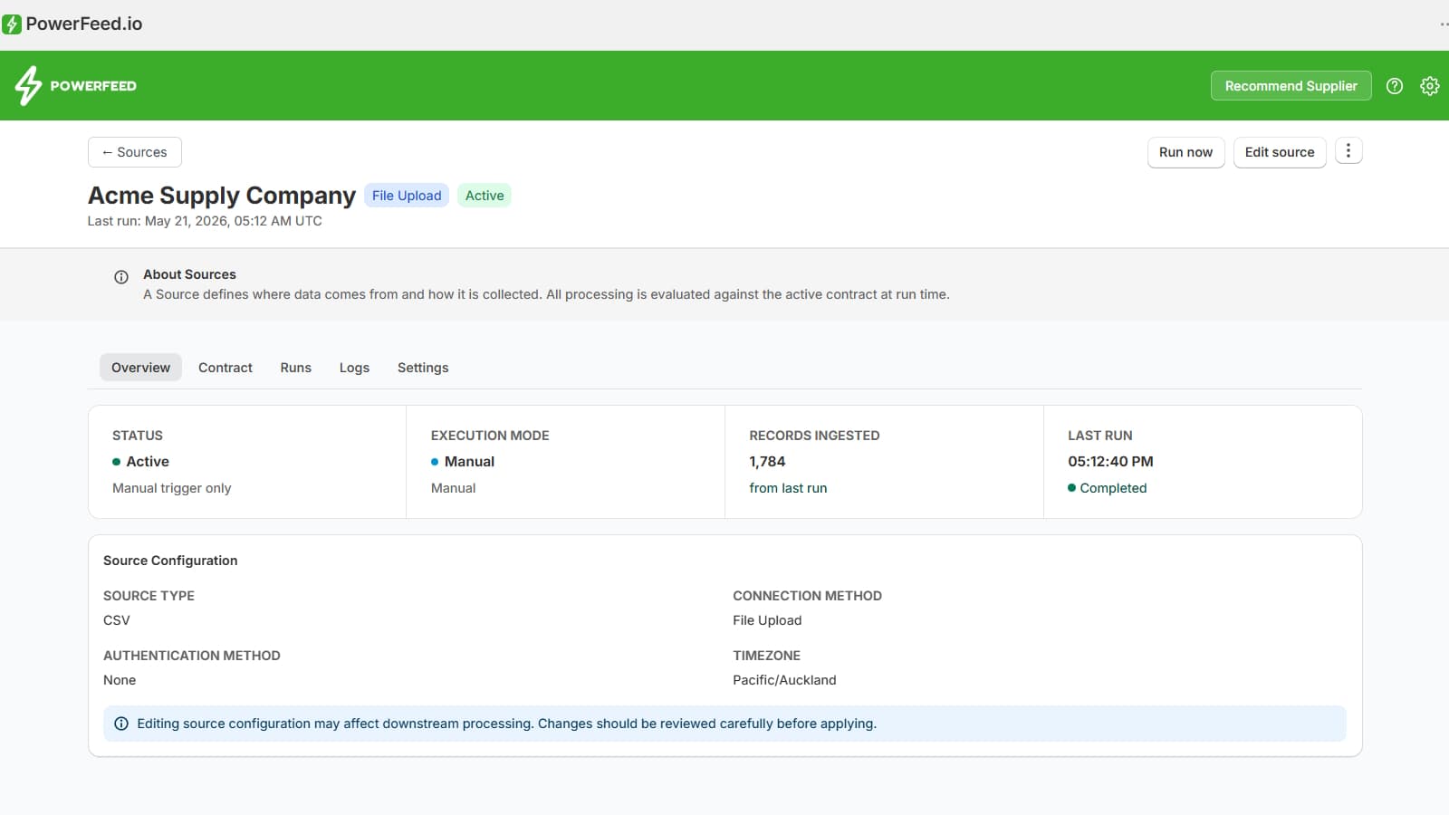Click the Edit source button

[1279, 152]
